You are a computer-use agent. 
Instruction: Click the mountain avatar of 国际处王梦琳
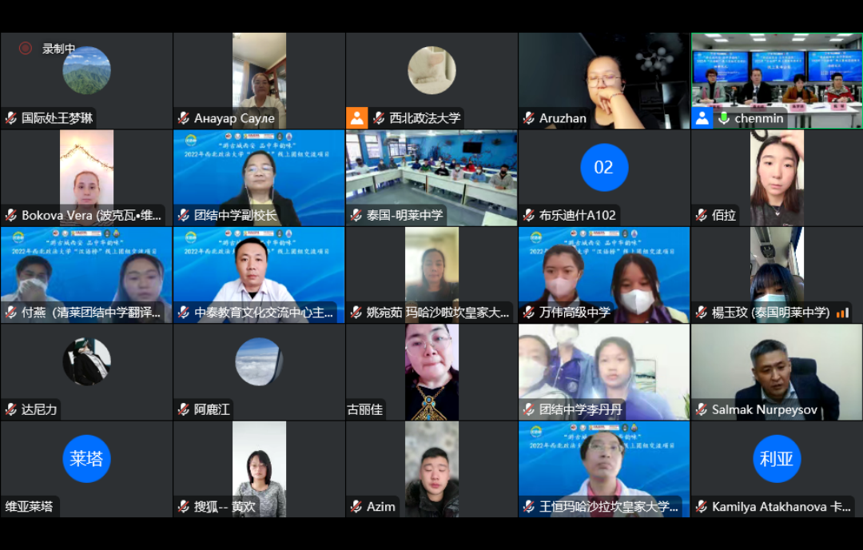tap(86, 70)
